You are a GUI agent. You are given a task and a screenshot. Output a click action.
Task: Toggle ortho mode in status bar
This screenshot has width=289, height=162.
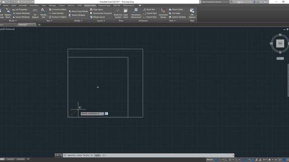pos(226,160)
